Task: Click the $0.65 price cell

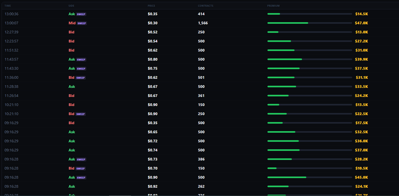Action: pyautogui.click(x=153, y=132)
